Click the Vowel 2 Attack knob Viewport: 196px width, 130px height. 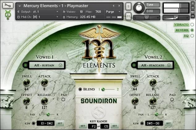coord(153,83)
